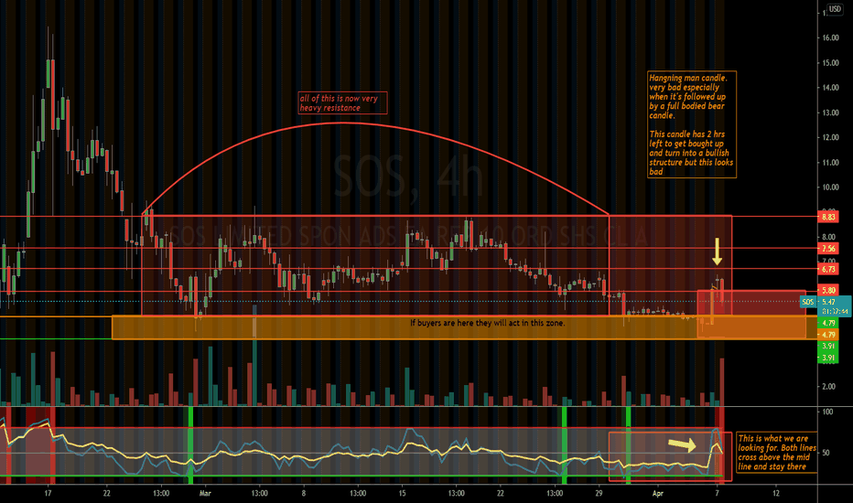
Task: Select 'This is what we are looking for' note
Action: [x=777, y=453]
